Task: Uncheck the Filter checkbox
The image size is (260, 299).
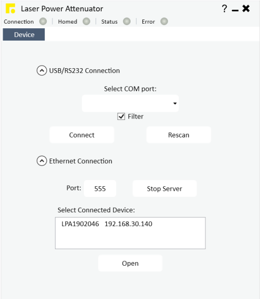Action: tap(121, 116)
